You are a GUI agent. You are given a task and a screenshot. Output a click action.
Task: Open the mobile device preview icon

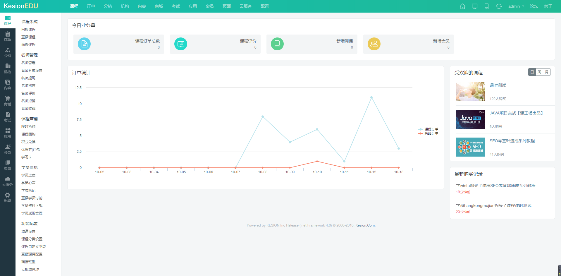point(487,6)
